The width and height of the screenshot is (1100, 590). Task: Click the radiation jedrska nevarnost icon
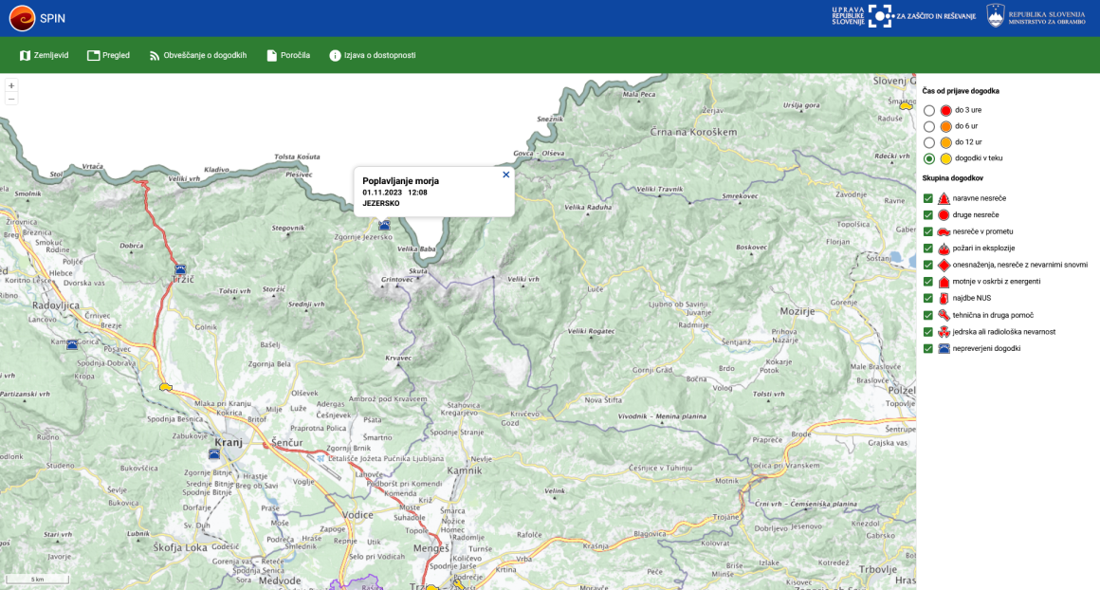click(944, 332)
